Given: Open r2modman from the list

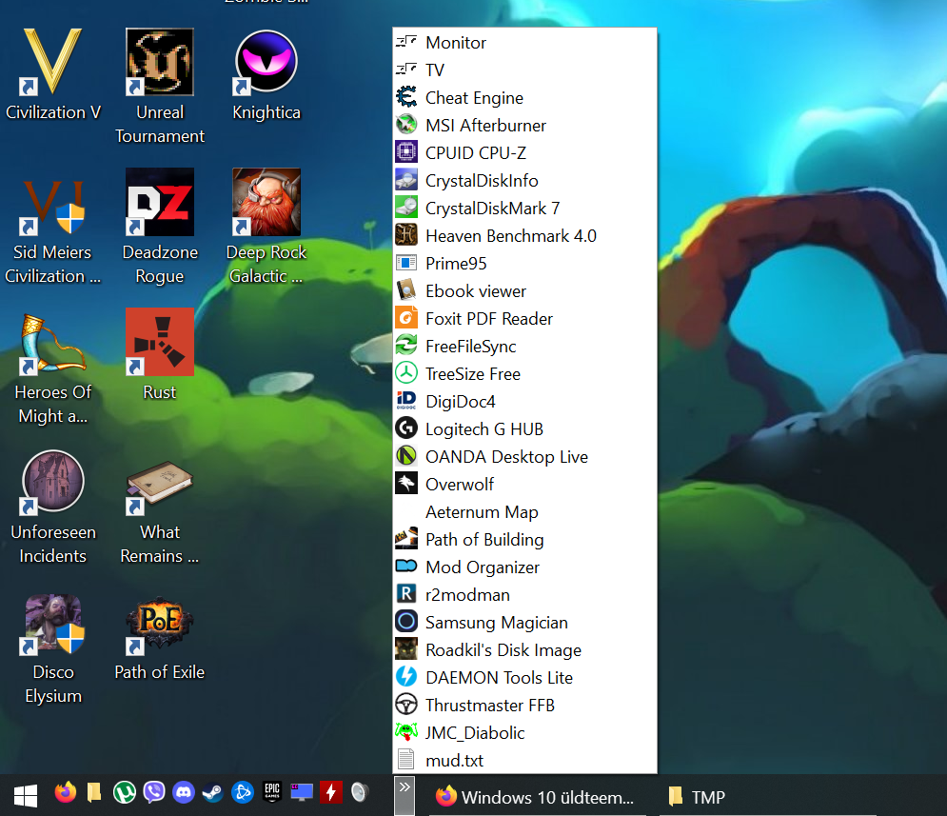Looking at the screenshot, I should 524,595.
